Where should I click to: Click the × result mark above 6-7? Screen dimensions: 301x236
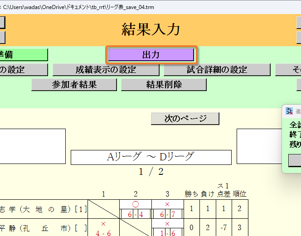[x=167, y=204]
